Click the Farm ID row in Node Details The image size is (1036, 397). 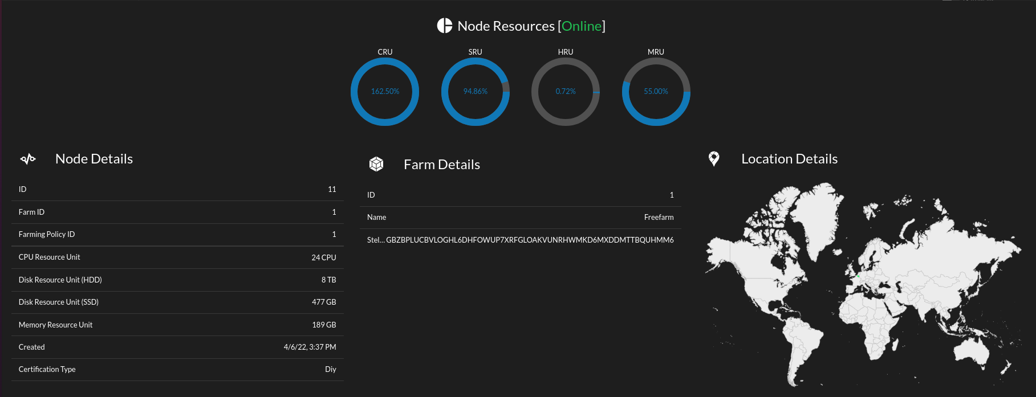coord(177,212)
